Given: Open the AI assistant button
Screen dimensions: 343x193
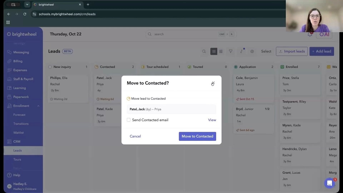Looking at the screenshot, I should coord(324,34).
